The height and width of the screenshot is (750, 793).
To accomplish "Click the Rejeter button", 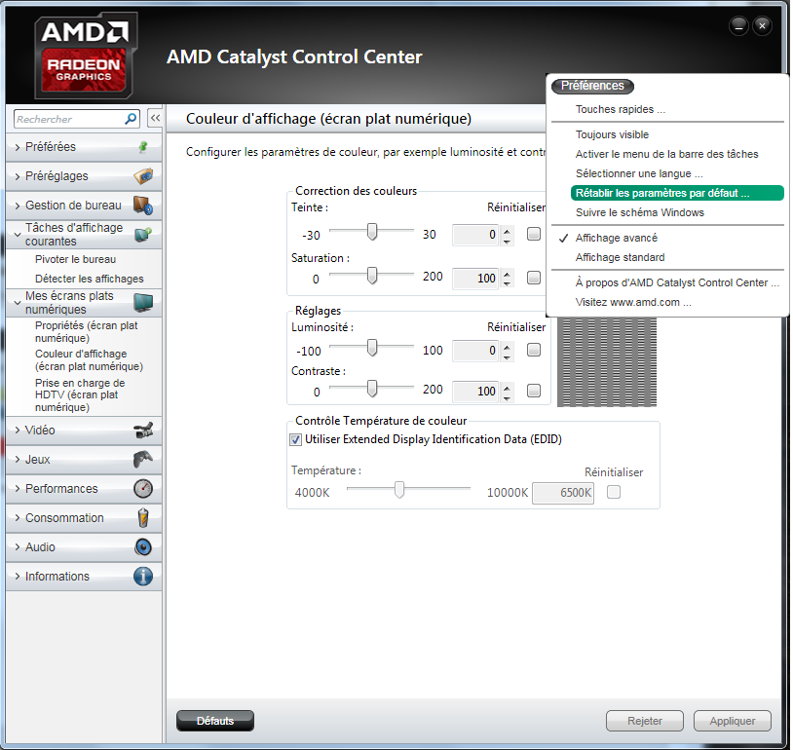I will pos(645,721).
